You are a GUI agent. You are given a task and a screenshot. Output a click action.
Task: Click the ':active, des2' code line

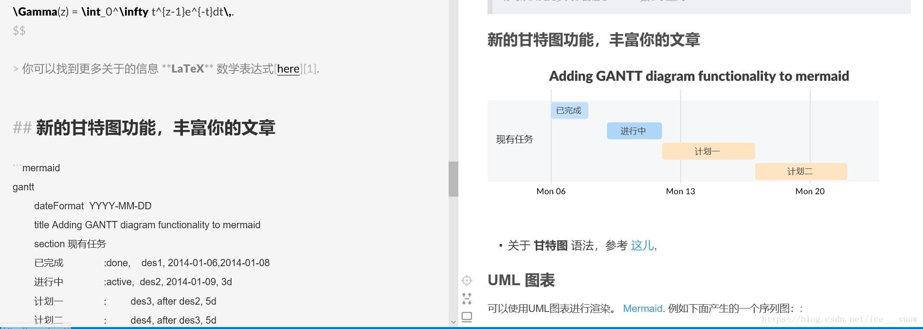[133, 282]
